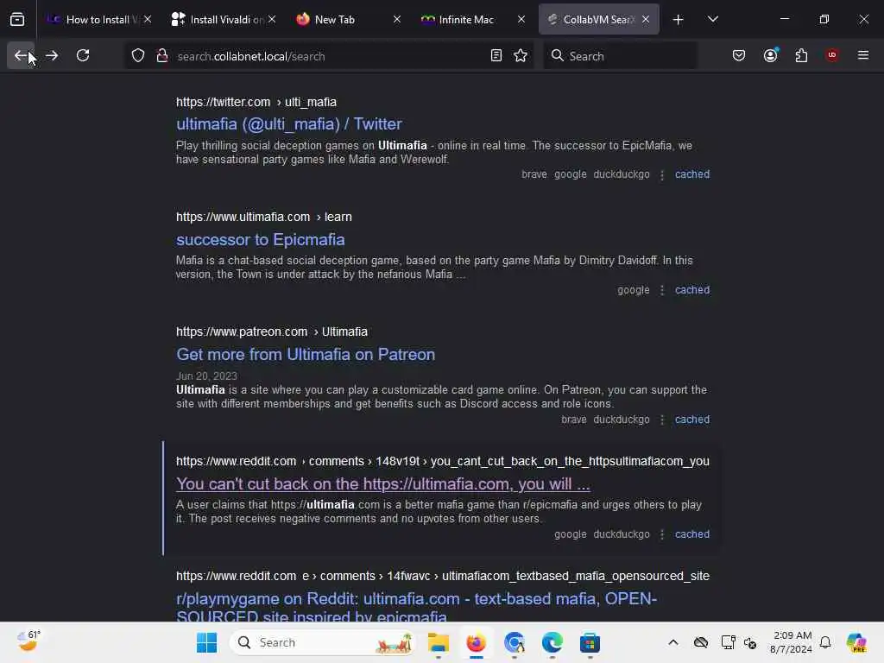
Task: Click 'brave' engine label under Twitter result
Action: [534, 174]
